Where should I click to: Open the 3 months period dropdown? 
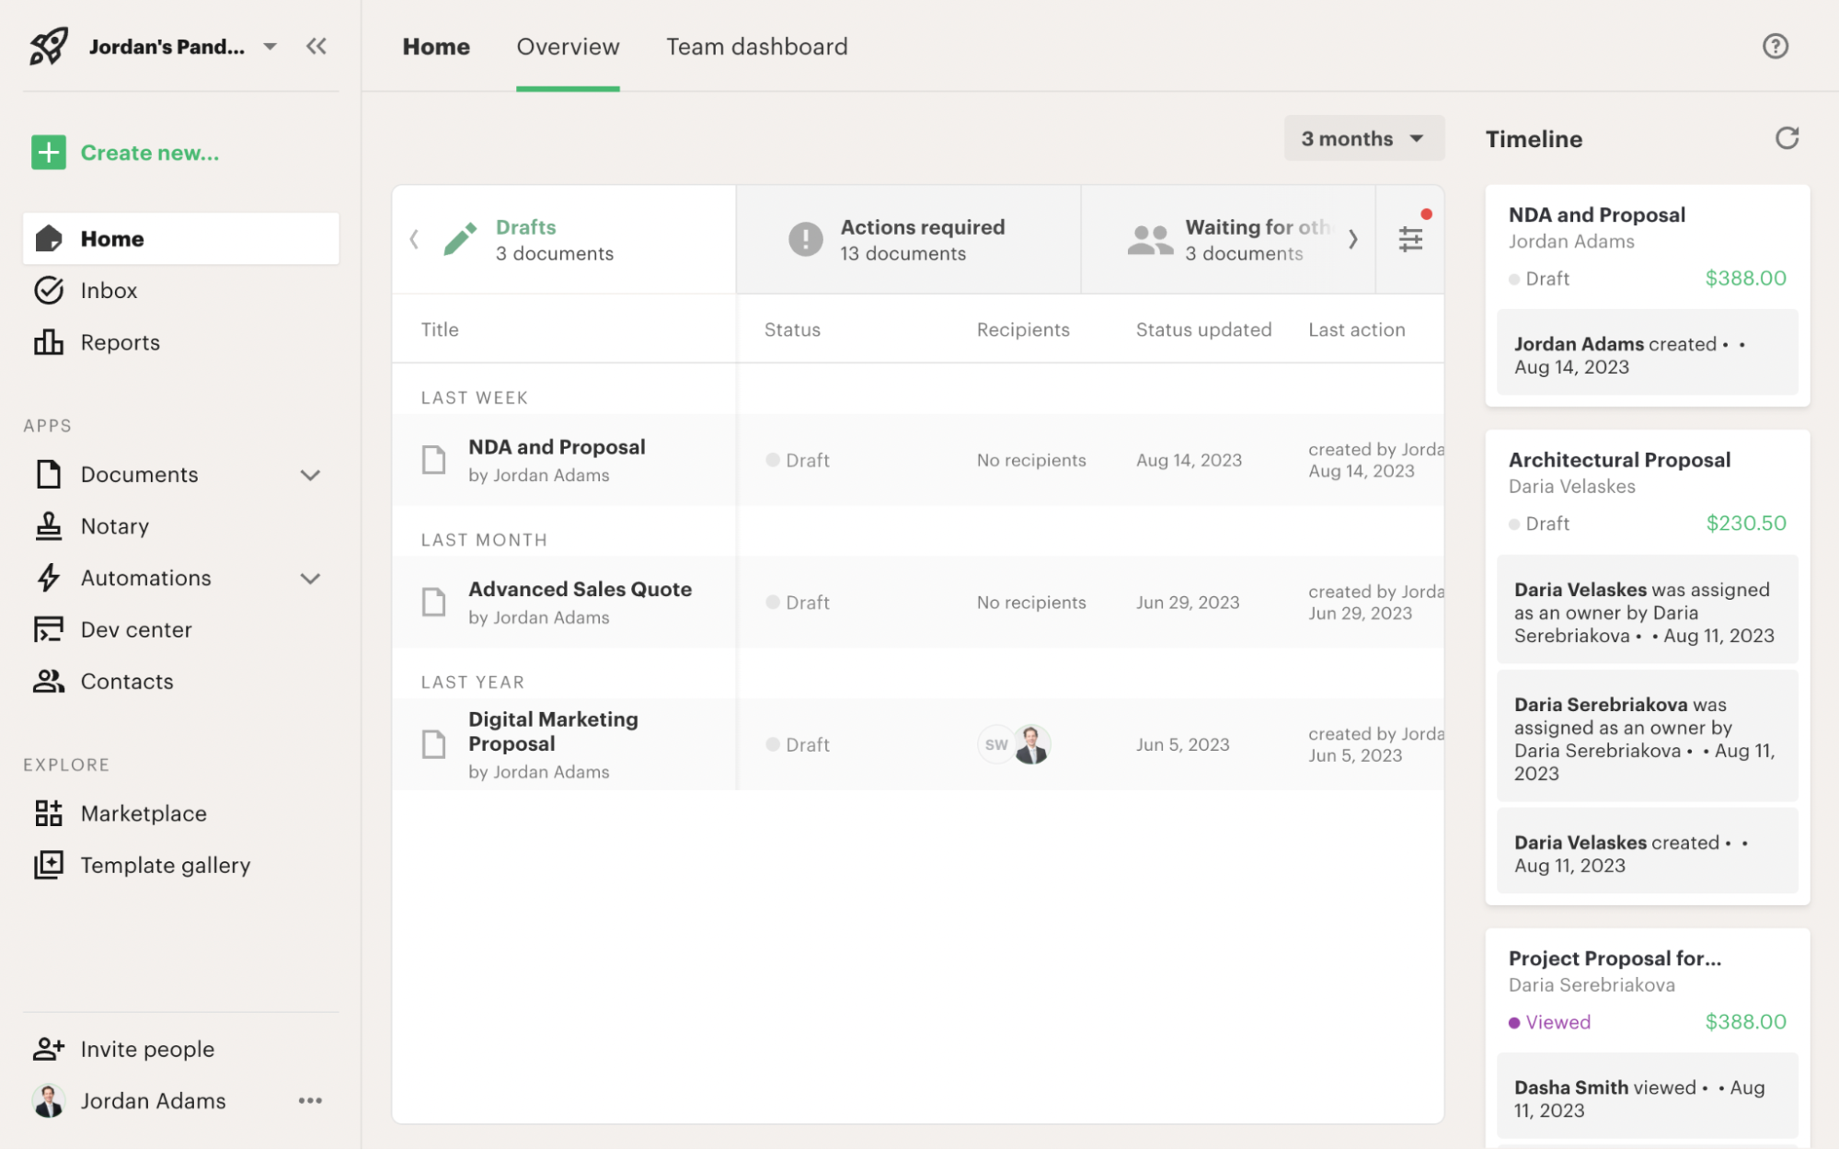[1363, 139]
